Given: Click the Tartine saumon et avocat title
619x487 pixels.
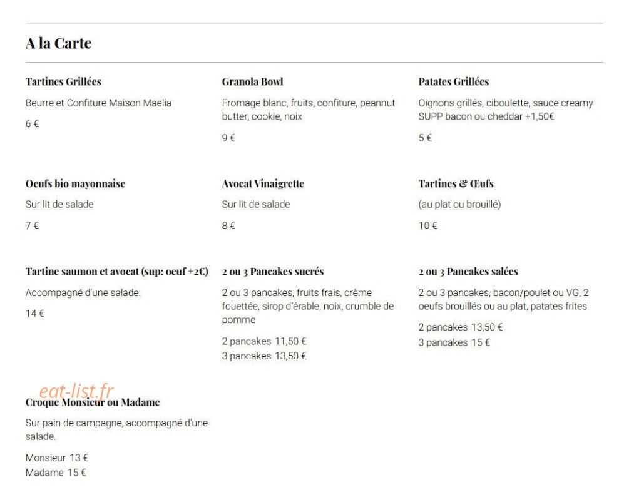Looking at the screenshot, I should point(117,271).
